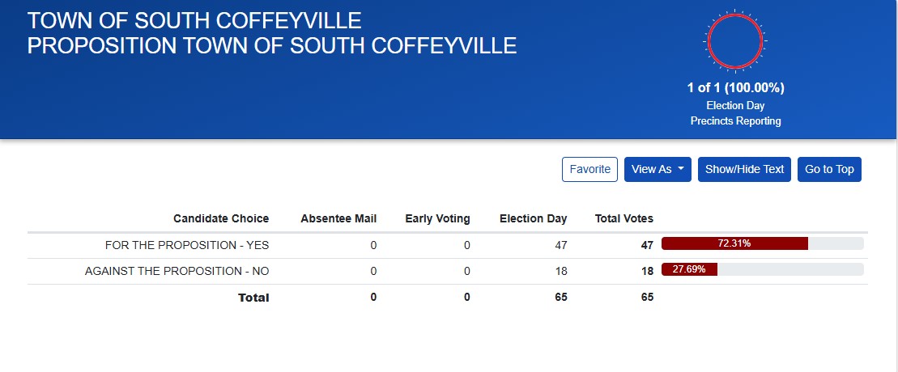Viewport: 898px width, 372px height.
Task: Click the Favorite button
Action: (x=589, y=169)
